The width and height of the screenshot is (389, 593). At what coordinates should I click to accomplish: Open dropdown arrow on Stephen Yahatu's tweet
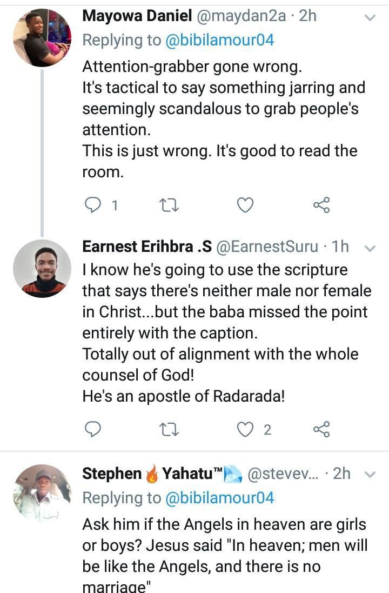[370, 475]
